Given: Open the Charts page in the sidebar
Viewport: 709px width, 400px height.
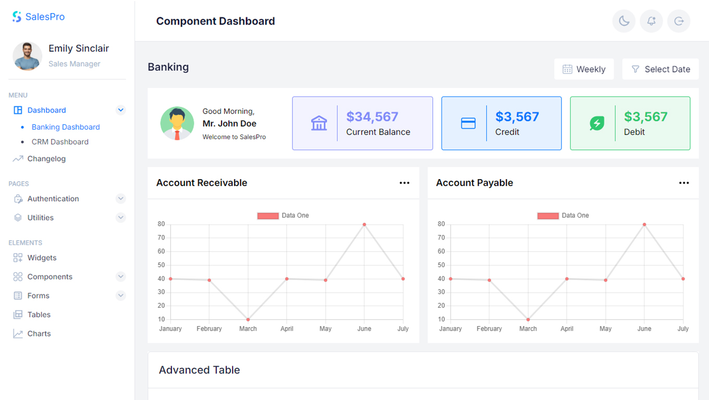Looking at the screenshot, I should point(39,334).
